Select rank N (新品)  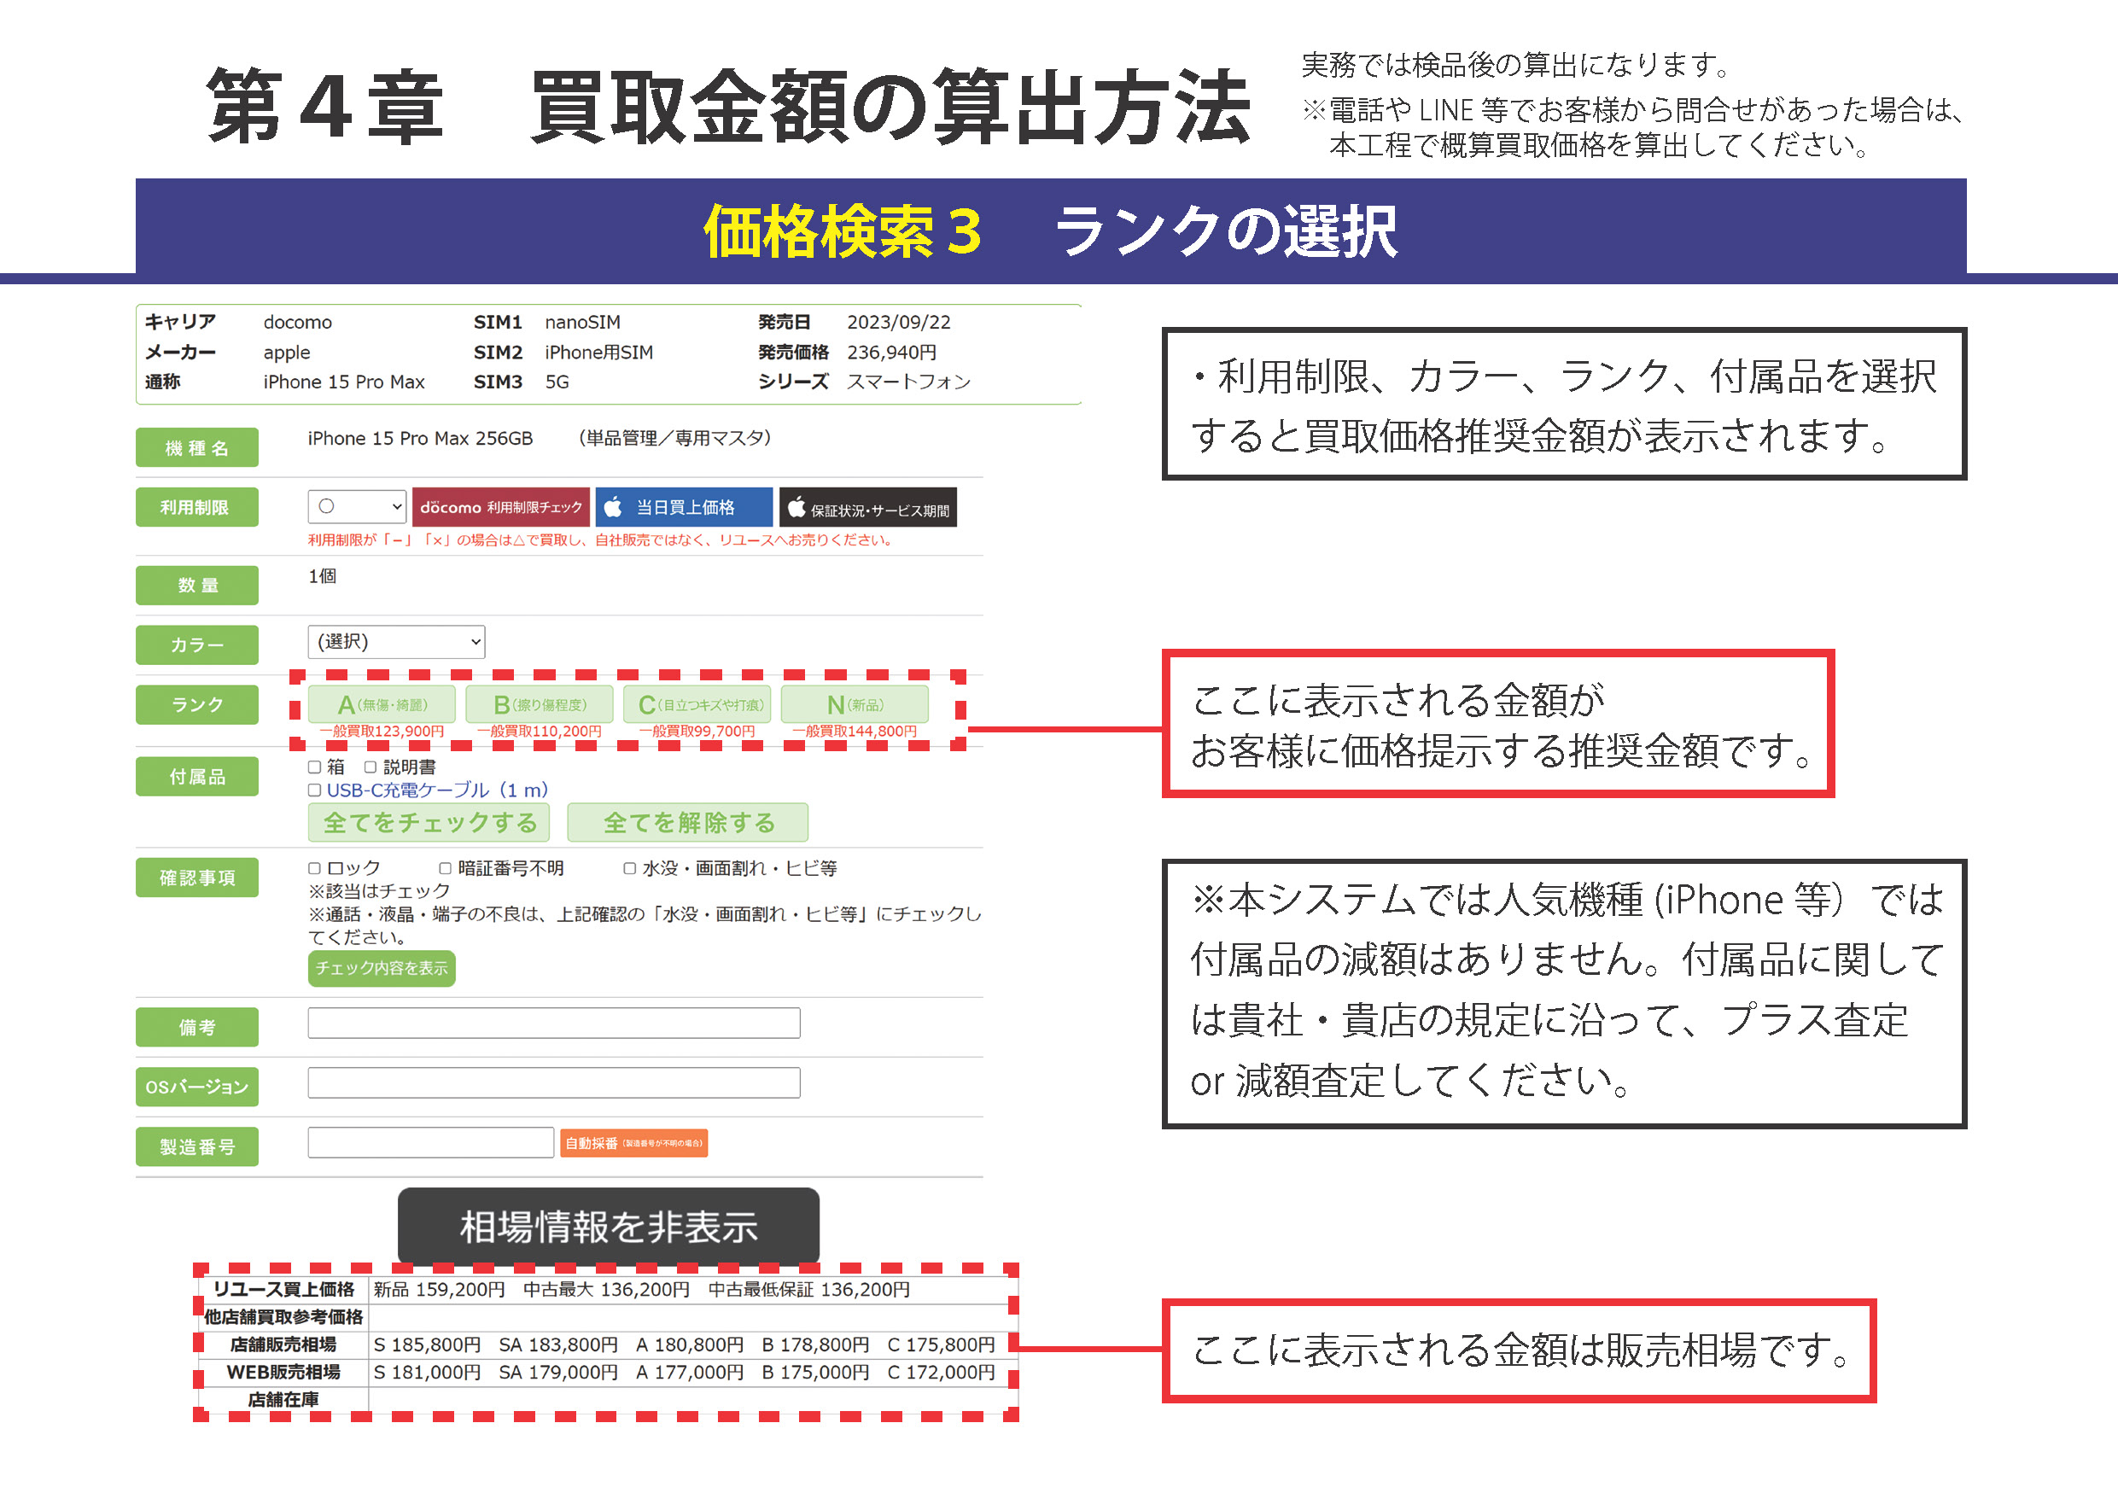coord(855,704)
